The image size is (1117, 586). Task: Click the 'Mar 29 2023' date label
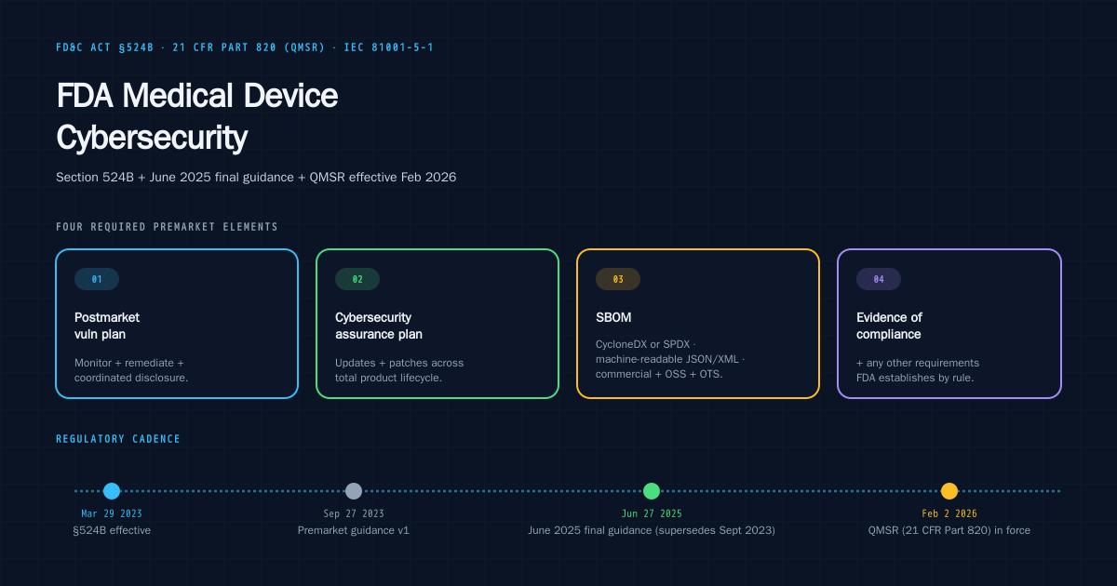(112, 513)
